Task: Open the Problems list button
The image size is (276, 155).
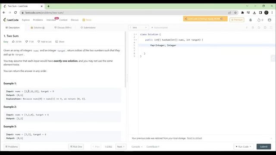Action: (x=12, y=146)
